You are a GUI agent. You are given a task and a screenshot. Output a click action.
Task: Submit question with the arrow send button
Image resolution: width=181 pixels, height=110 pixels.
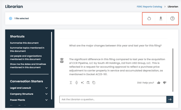coord(170,100)
